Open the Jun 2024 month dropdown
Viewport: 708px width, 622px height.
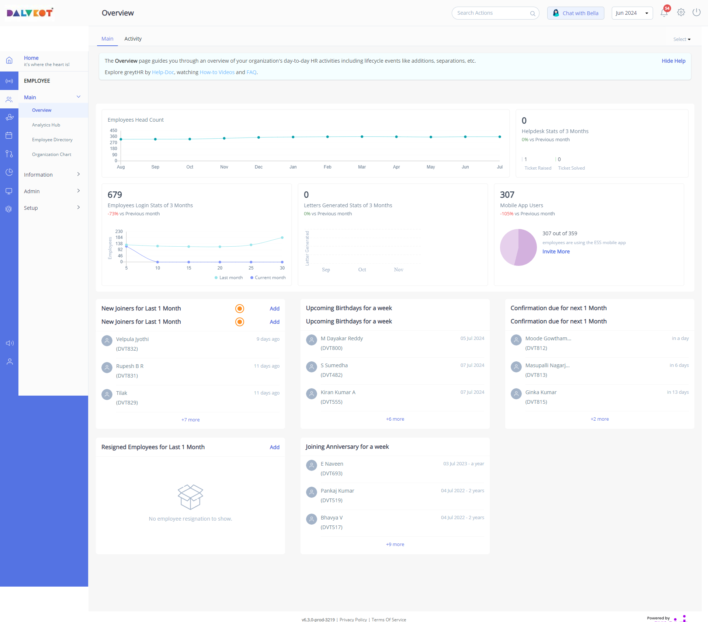pos(632,13)
